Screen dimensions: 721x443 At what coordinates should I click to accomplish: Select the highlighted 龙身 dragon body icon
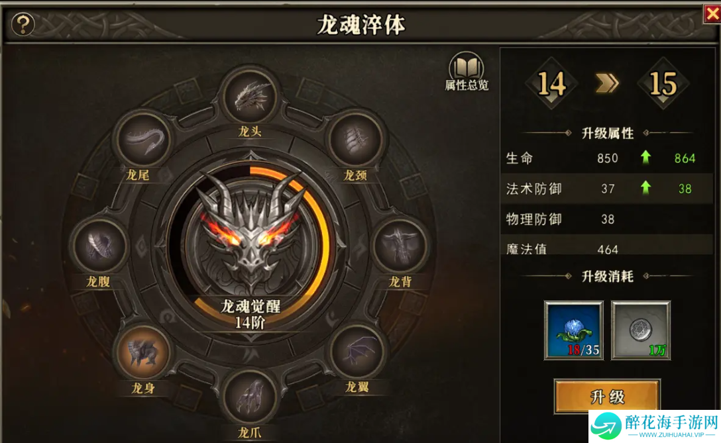pos(143,353)
